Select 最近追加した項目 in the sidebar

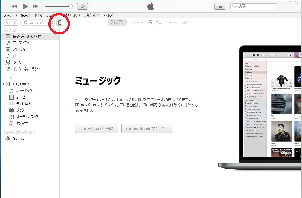(x=30, y=36)
